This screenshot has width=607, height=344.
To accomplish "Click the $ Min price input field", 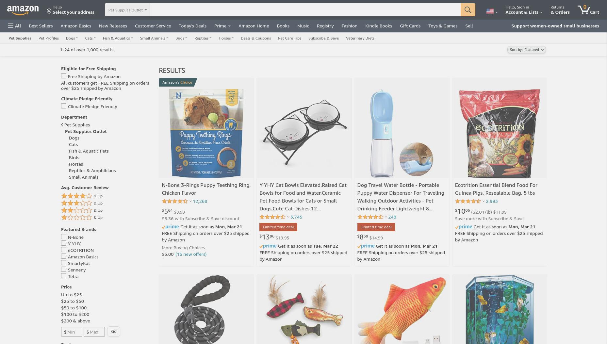I will click(x=72, y=332).
